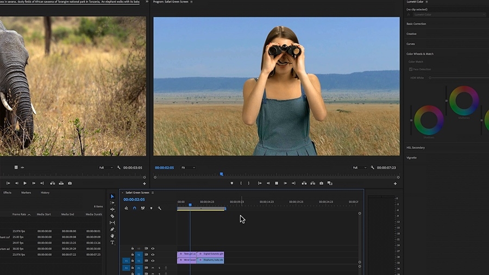Screen dimensions: 489x275
Task: Stop playback in the Program monitor
Action: coord(277,183)
